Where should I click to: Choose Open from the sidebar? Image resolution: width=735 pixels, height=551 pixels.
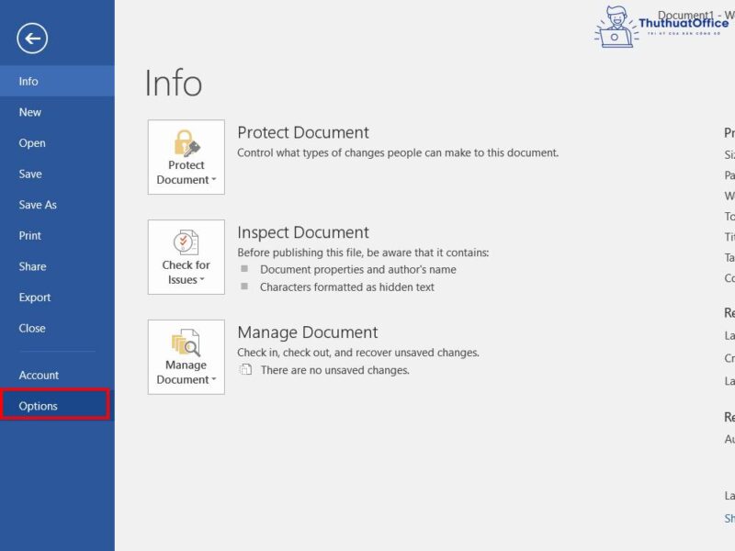pos(32,143)
